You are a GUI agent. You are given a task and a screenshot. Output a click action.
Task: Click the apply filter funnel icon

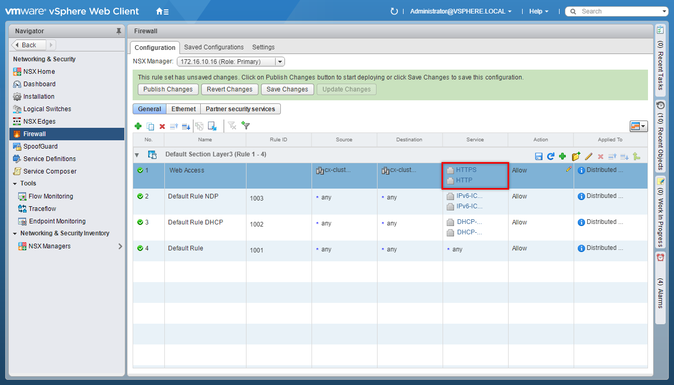point(246,126)
